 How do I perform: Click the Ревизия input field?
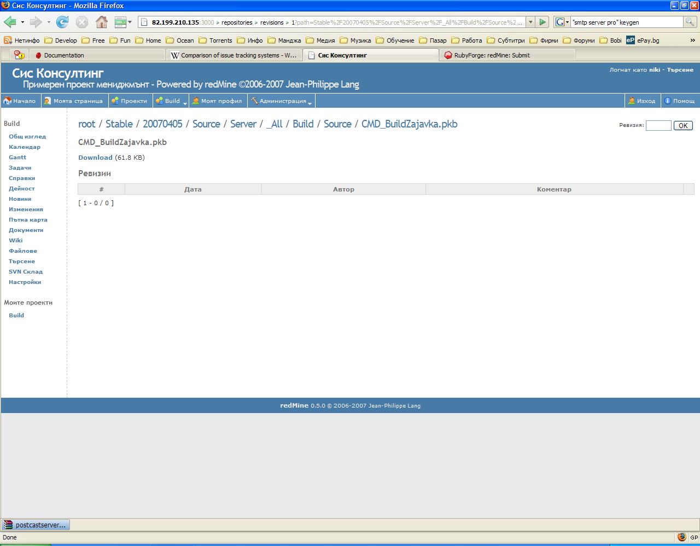point(658,125)
